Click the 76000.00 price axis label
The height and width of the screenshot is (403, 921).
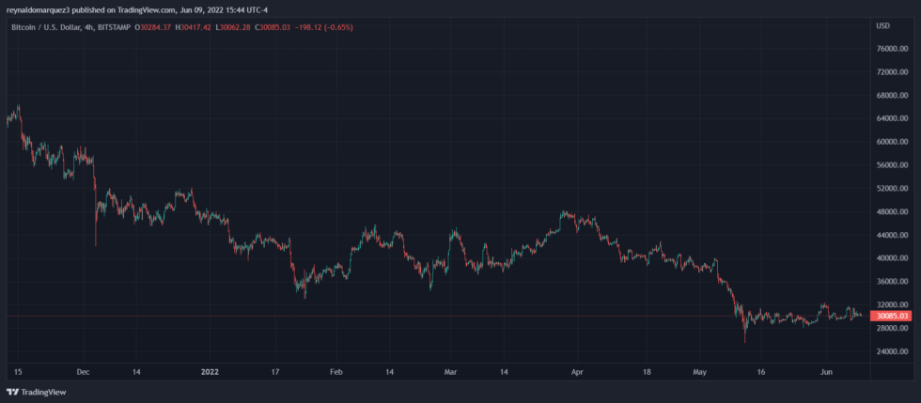(x=891, y=49)
